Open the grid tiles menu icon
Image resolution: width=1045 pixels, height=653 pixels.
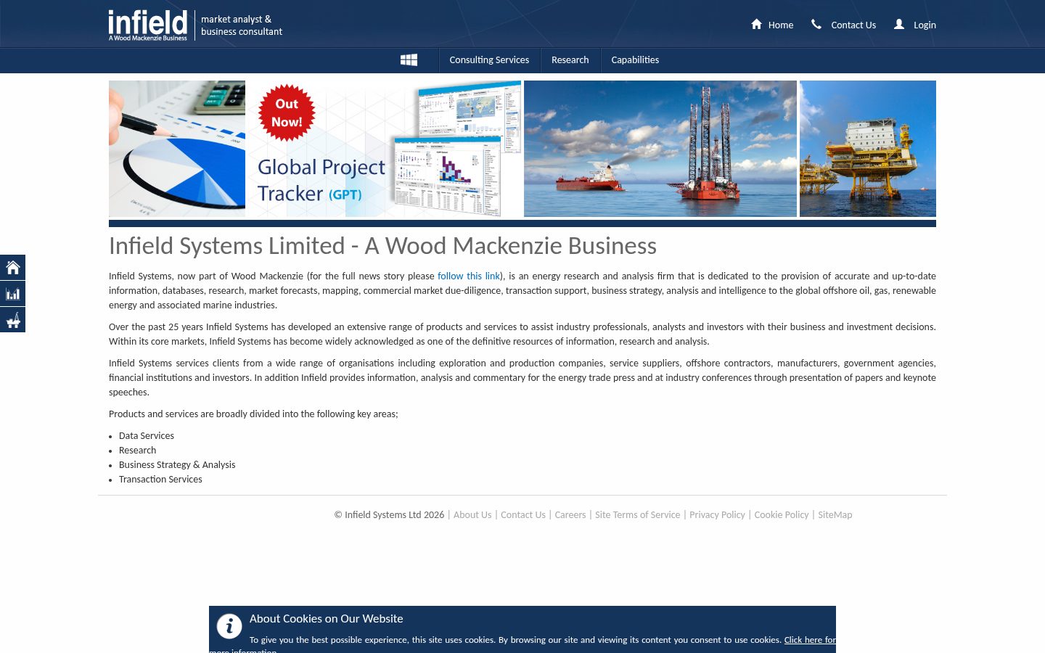[409, 59]
